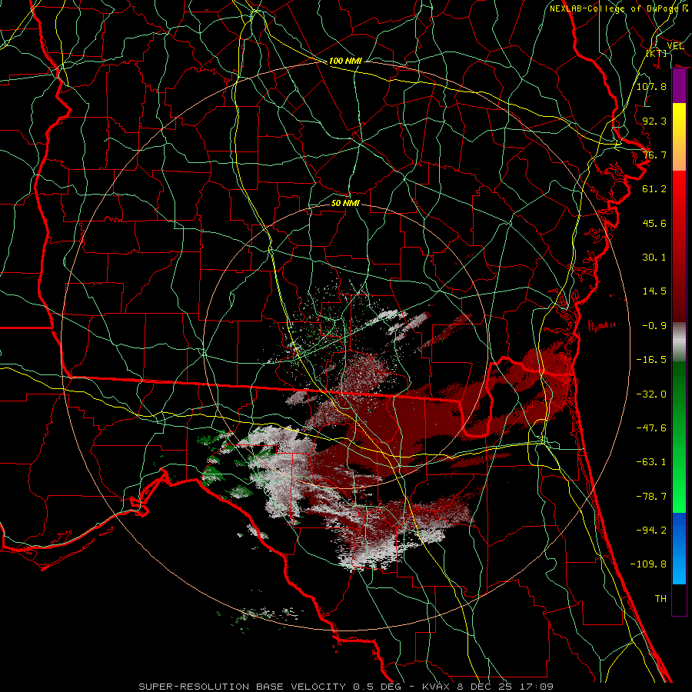Viewport: 692px width, 692px height.
Task: Click the 107.8 legend value
Action: [x=651, y=86]
